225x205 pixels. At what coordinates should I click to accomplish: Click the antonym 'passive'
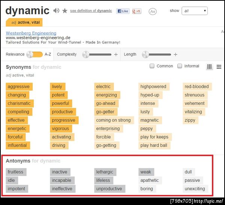tap(193, 180)
